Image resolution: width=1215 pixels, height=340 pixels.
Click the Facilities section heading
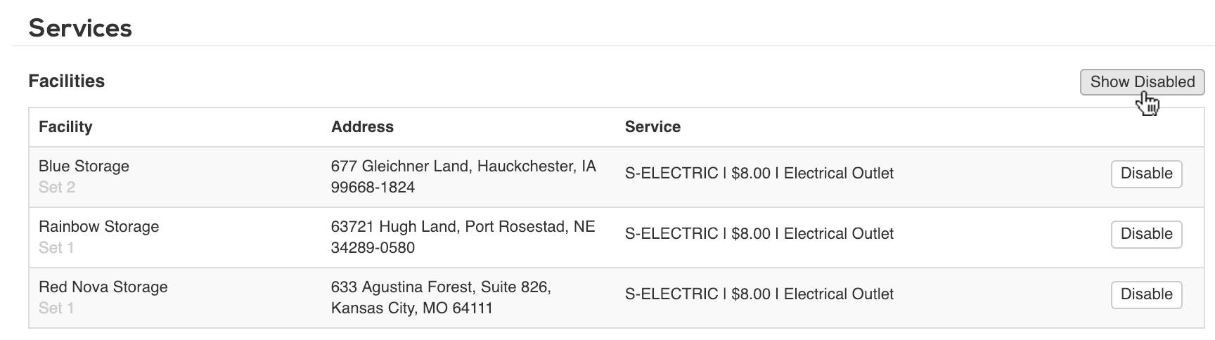pos(66,81)
